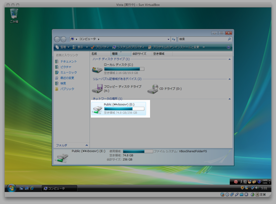The width and height of the screenshot is (276, 204).
Task: Click the Explorer help icon in toolbar
Action: 228,47
